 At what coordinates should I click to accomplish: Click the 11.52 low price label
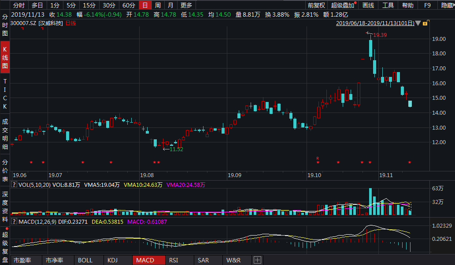point(176,149)
